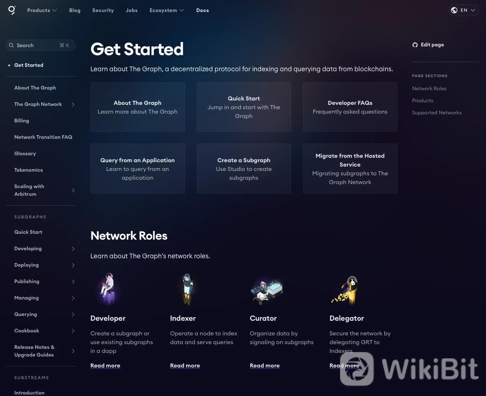
Task: Focus the Search input field
Action: tap(41, 45)
